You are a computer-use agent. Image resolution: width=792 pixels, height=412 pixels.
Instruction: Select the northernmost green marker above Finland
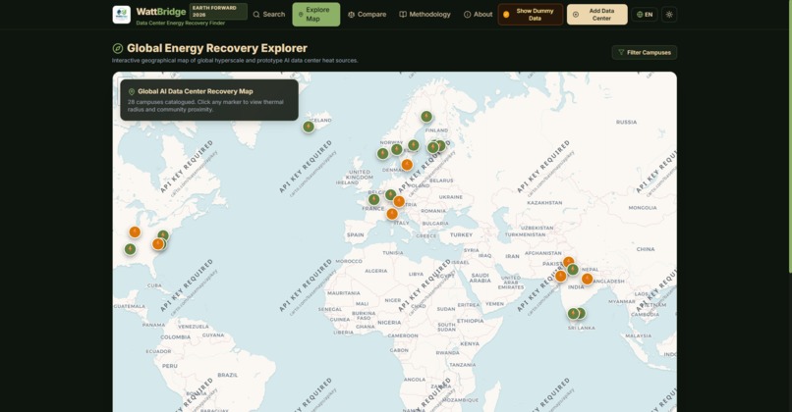click(426, 117)
